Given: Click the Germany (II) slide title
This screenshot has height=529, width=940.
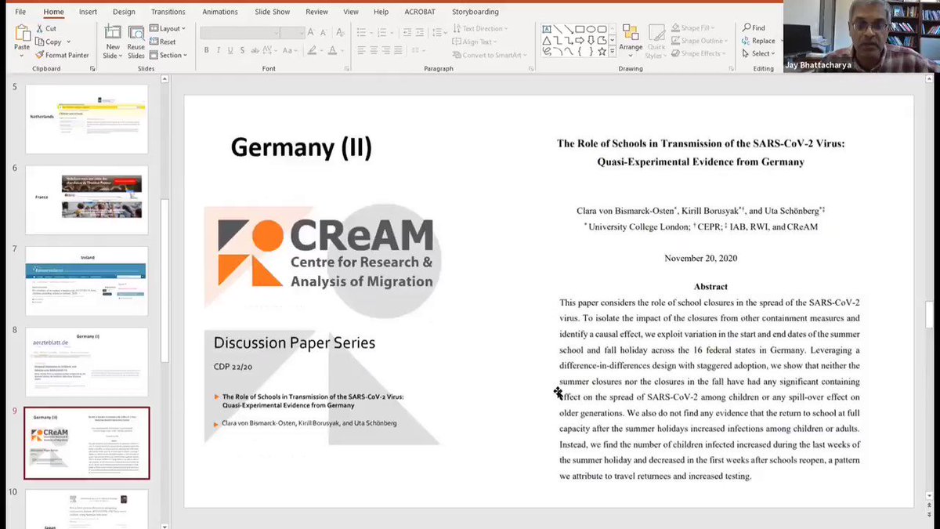Looking at the screenshot, I should (x=301, y=147).
